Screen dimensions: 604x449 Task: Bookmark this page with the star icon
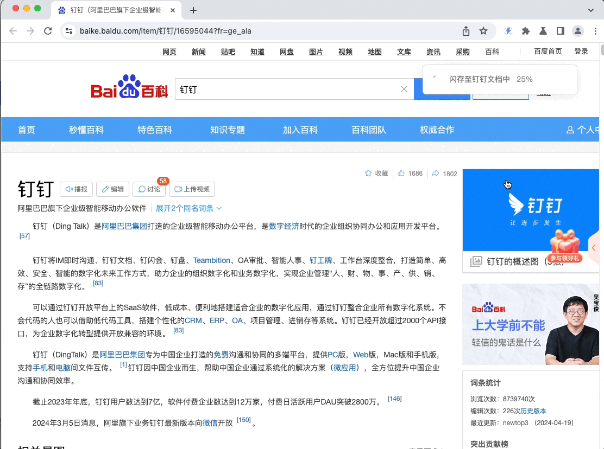[x=483, y=31]
